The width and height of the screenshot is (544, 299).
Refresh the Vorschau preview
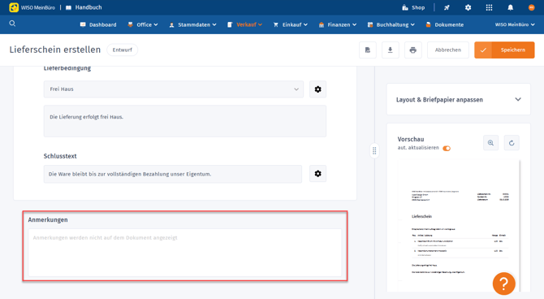point(512,143)
